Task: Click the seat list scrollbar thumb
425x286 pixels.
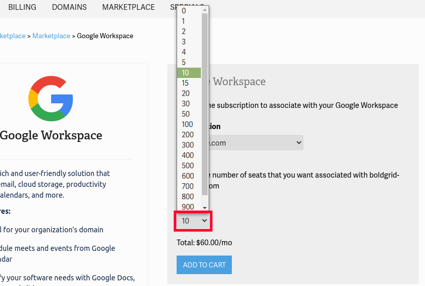Action: (204, 103)
